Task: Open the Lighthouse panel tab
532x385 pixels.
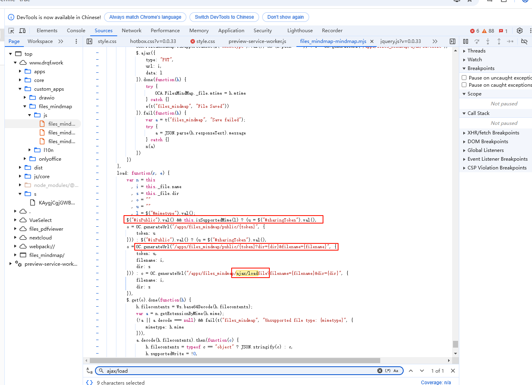Action: click(300, 31)
